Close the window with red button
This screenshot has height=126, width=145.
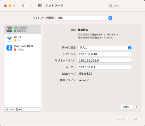coord(5,6)
